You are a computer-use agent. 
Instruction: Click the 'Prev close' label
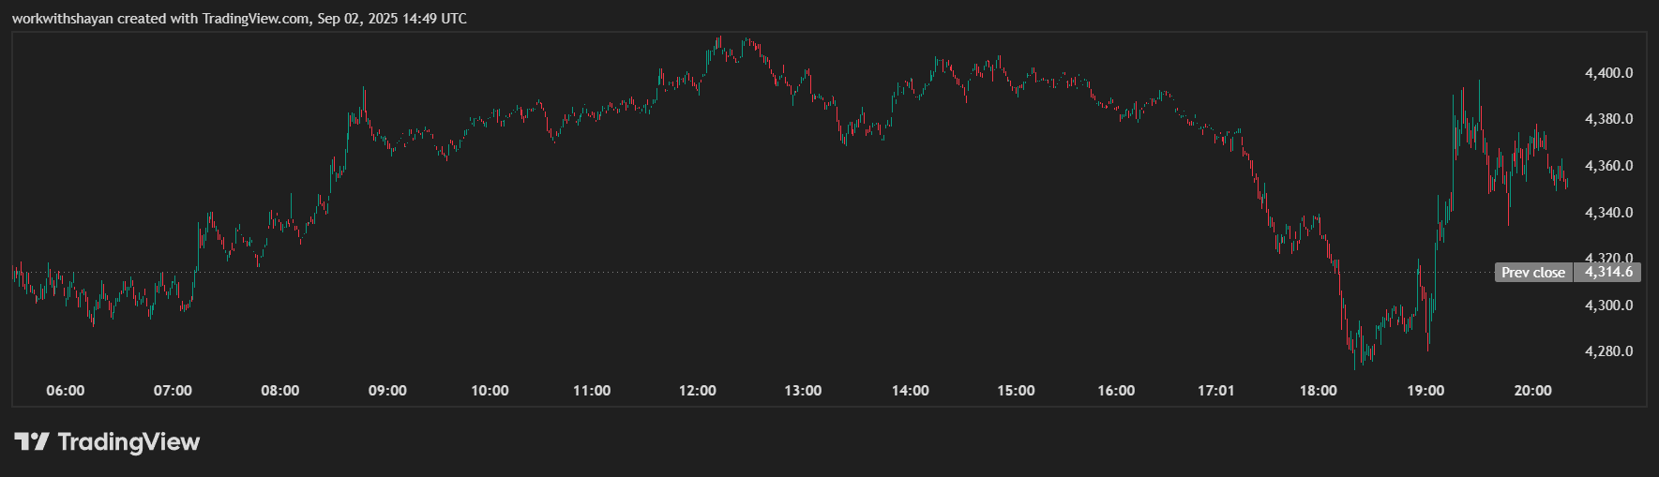[x=1532, y=273]
